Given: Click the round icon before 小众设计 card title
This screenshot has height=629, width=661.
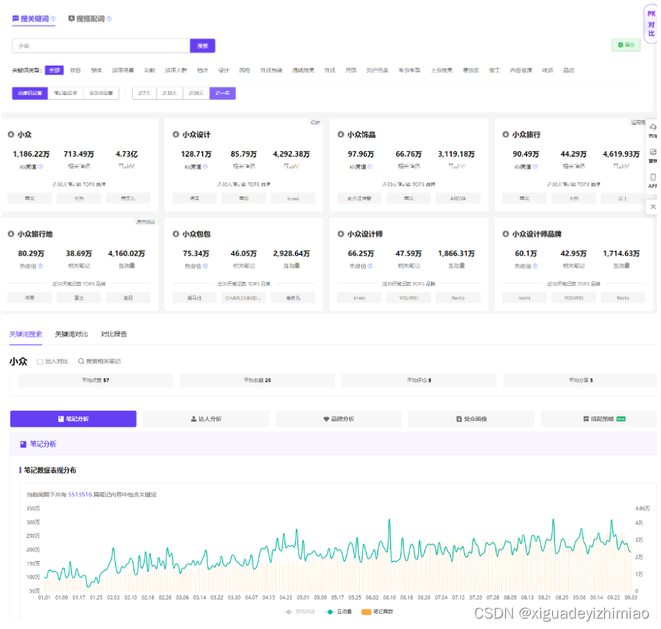Looking at the screenshot, I should point(176,135).
